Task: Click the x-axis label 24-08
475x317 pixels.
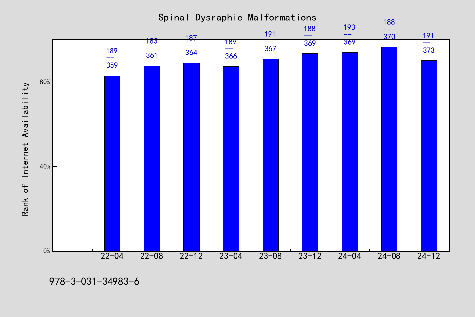Action: click(389, 256)
